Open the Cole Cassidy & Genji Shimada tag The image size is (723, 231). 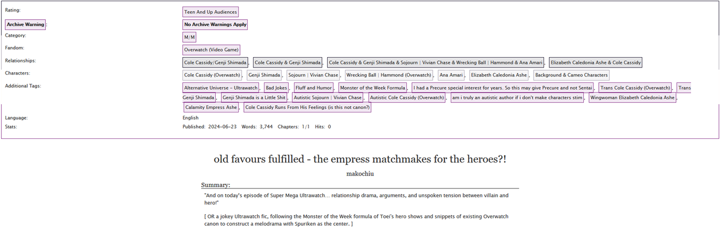[x=288, y=63]
